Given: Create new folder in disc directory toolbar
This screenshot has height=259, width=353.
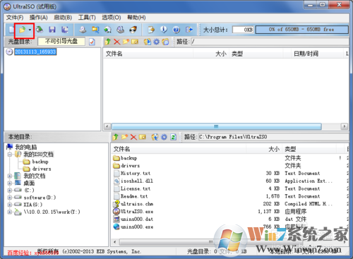Looking at the screenshot, I should click(x=126, y=42).
